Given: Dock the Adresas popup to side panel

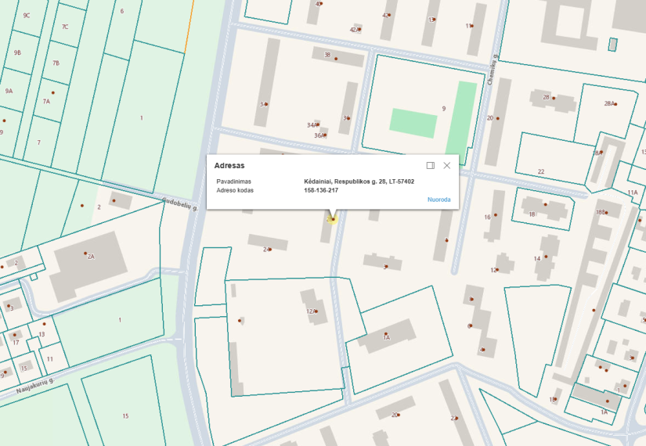Looking at the screenshot, I should [x=430, y=166].
